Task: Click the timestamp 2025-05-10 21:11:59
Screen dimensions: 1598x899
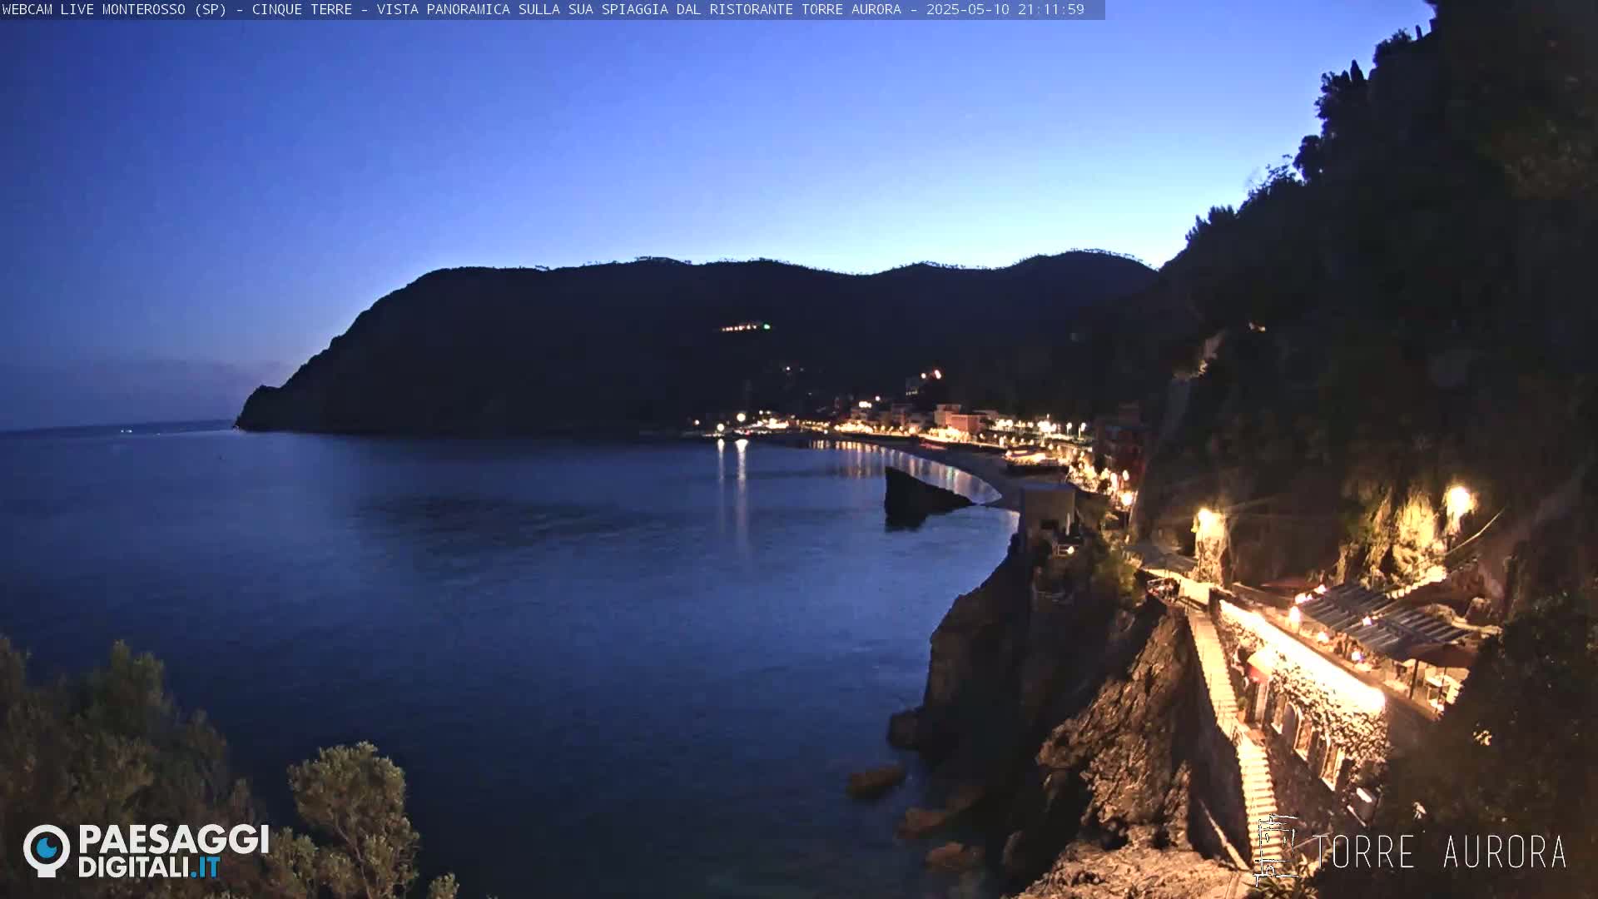Action: (x=1005, y=9)
